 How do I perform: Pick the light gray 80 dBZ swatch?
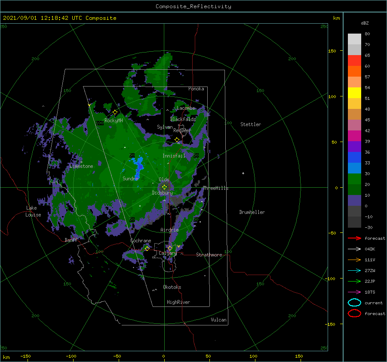click(x=354, y=39)
